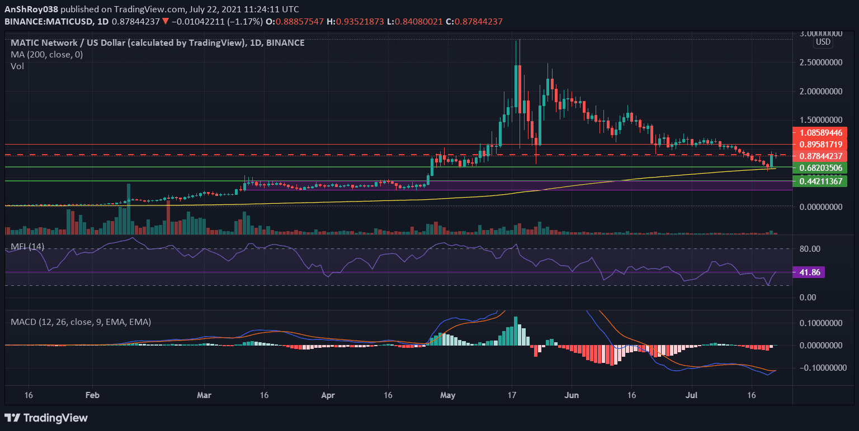Click the USD currency label on price axis
859x431 pixels.
click(823, 42)
